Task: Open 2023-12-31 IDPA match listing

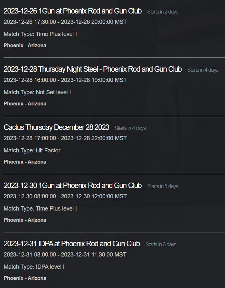Action: 72,244
